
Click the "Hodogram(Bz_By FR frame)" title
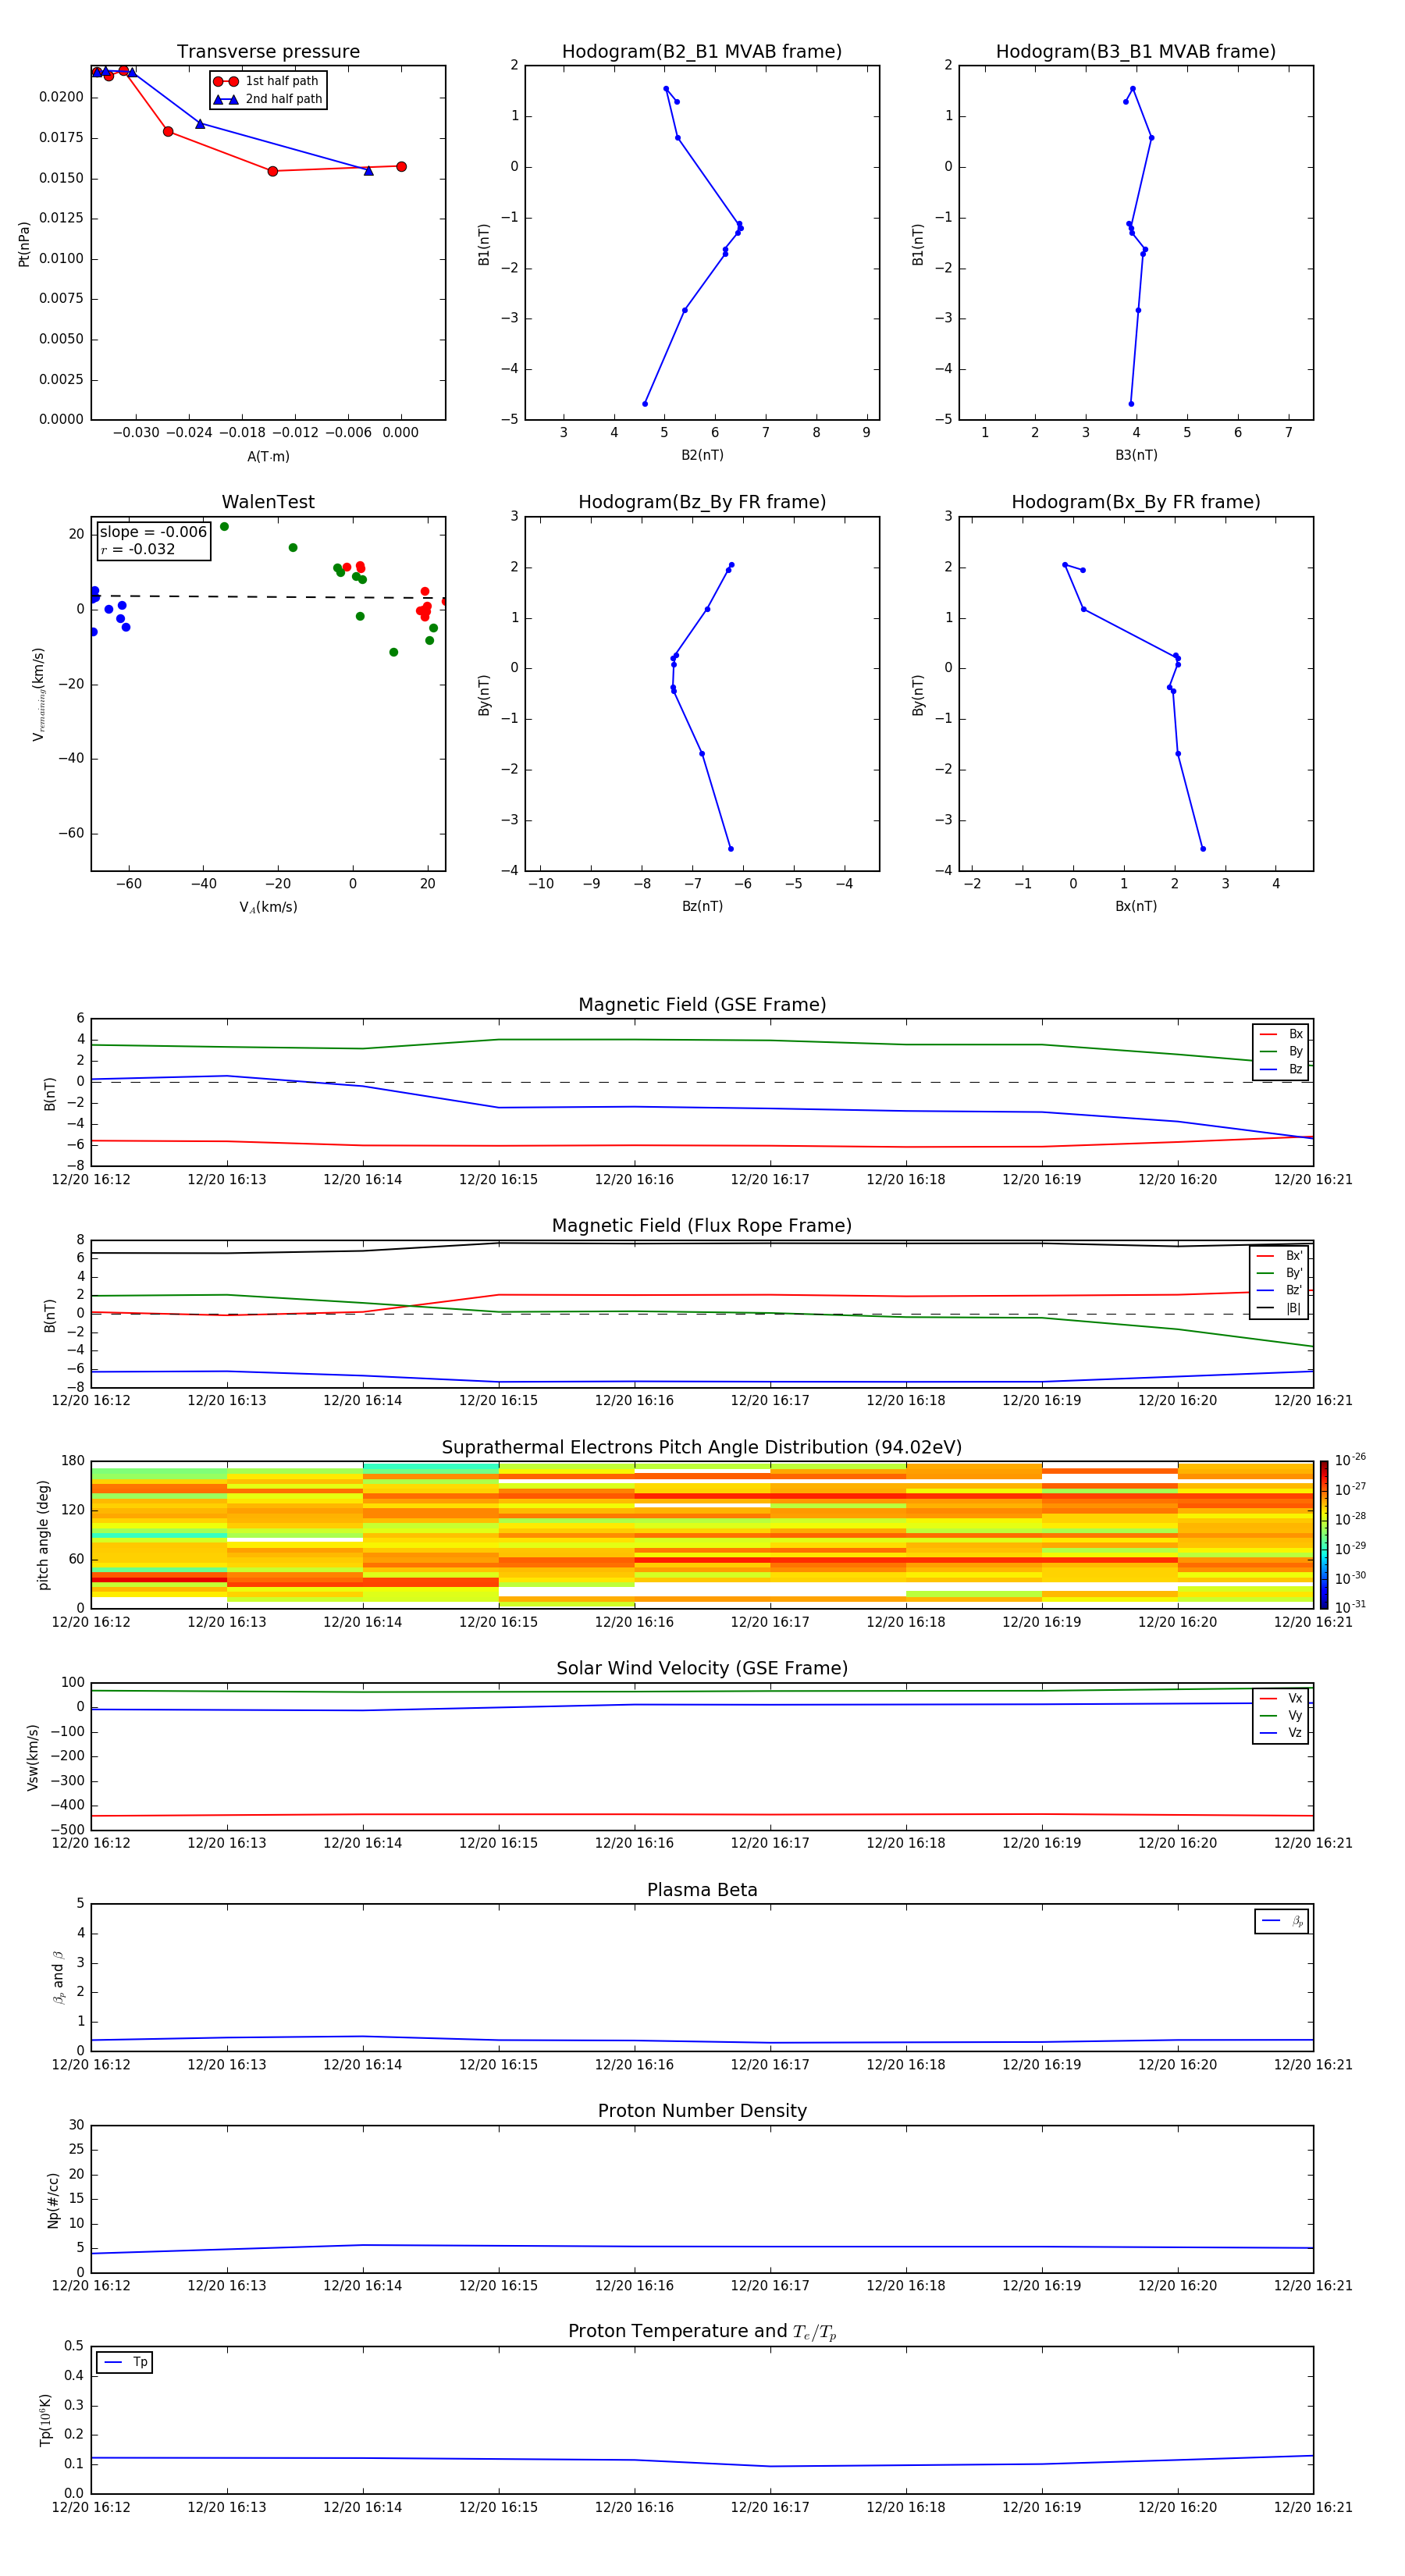(702, 502)
